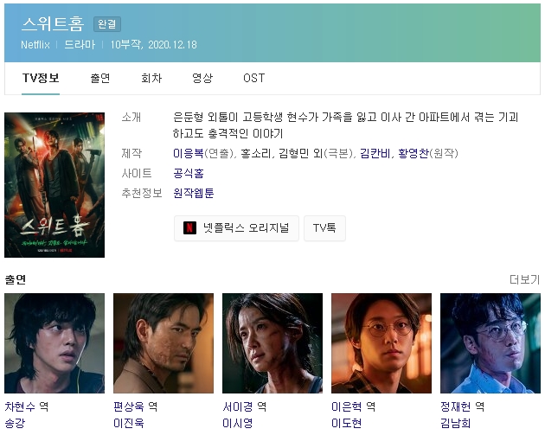Click director 이응복 link
545x435 pixels.
coord(188,153)
